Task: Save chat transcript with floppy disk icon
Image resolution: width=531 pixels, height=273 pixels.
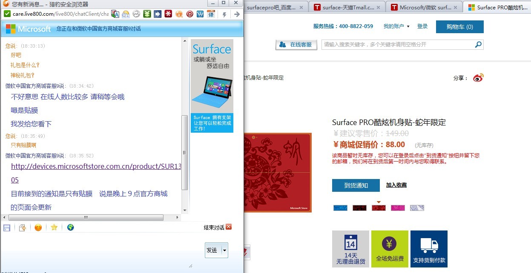Action: pyautogui.click(x=7, y=227)
